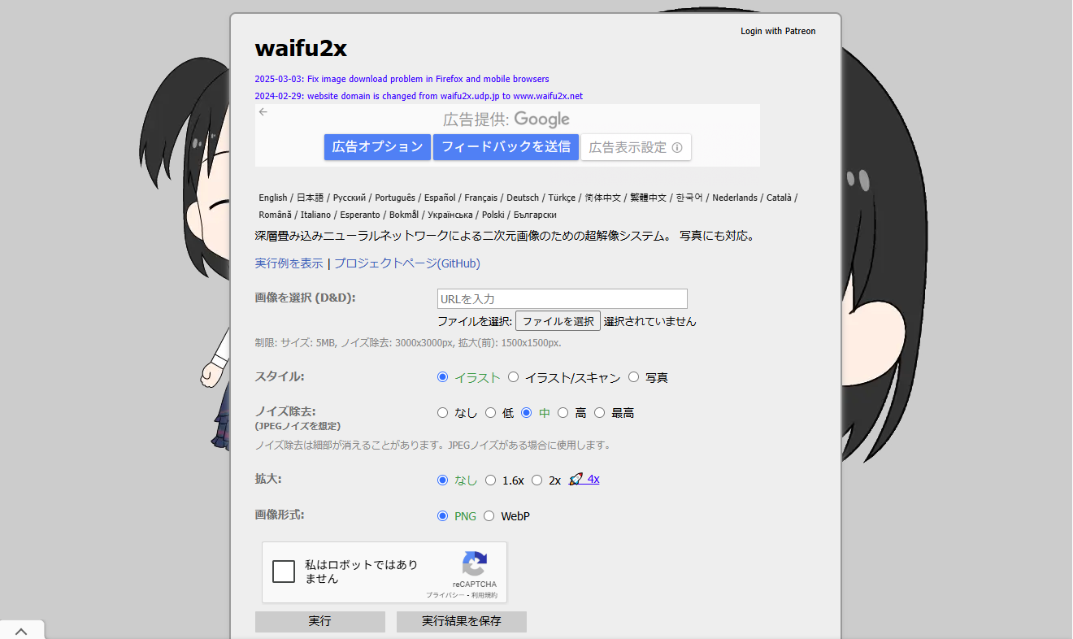
Task: Choose なし for upscaling
Action: pyautogui.click(x=442, y=480)
